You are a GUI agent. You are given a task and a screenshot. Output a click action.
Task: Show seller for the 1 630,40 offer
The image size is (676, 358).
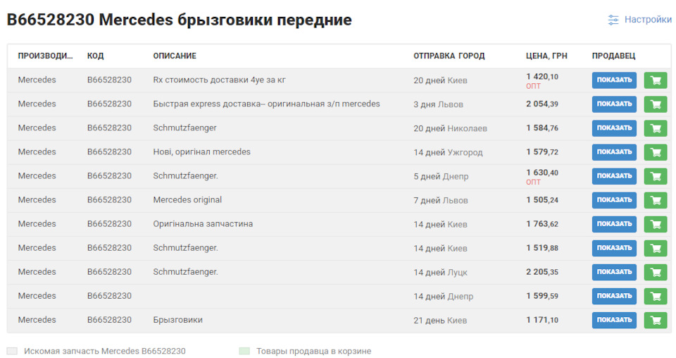click(x=614, y=176)
